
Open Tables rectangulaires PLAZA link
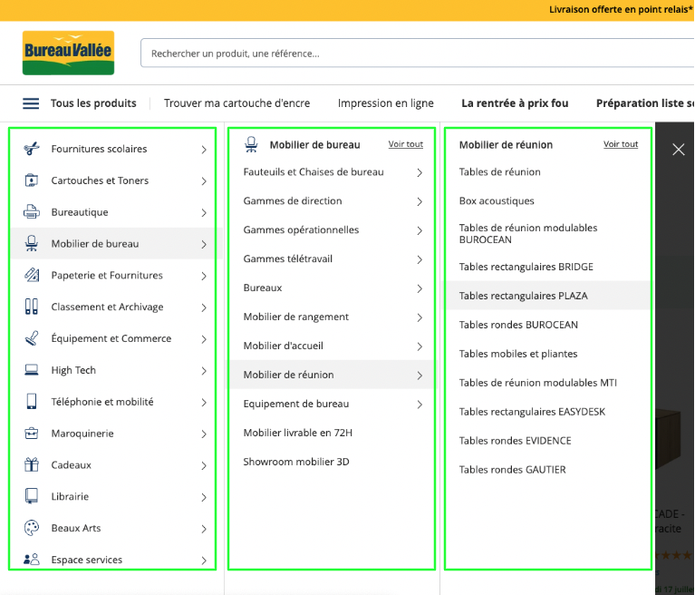click(523, 296)
